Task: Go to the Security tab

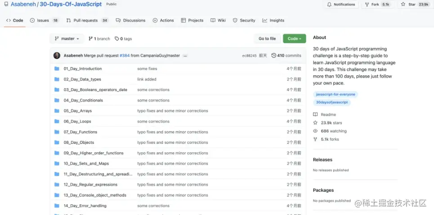Action: pos(244,21)
